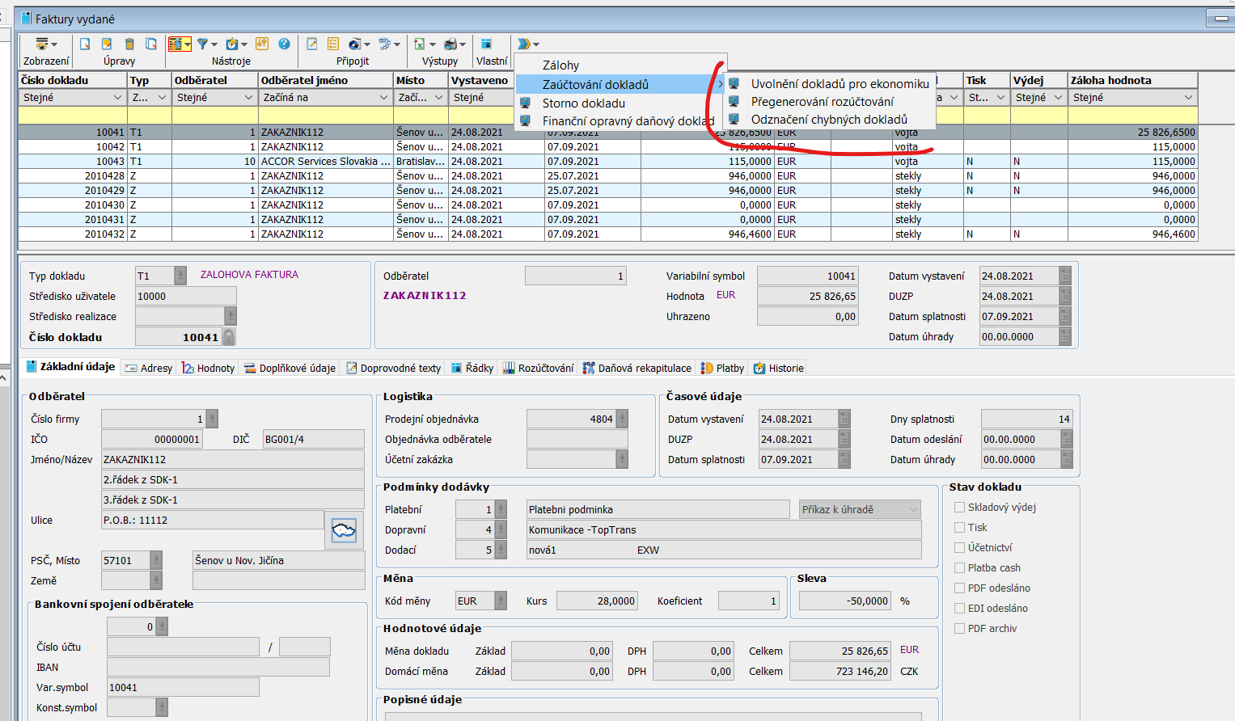Viewport: 1235px width, 721px height.
Task: Select Storno dokladu from the menu
Action: click(x=583, y=103)
